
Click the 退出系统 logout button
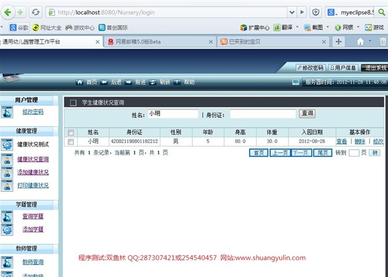(375, 68)
